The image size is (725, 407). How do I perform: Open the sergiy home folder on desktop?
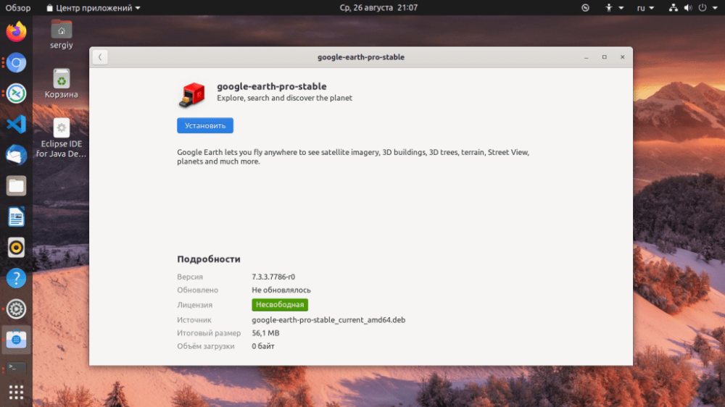coord(62,35)
